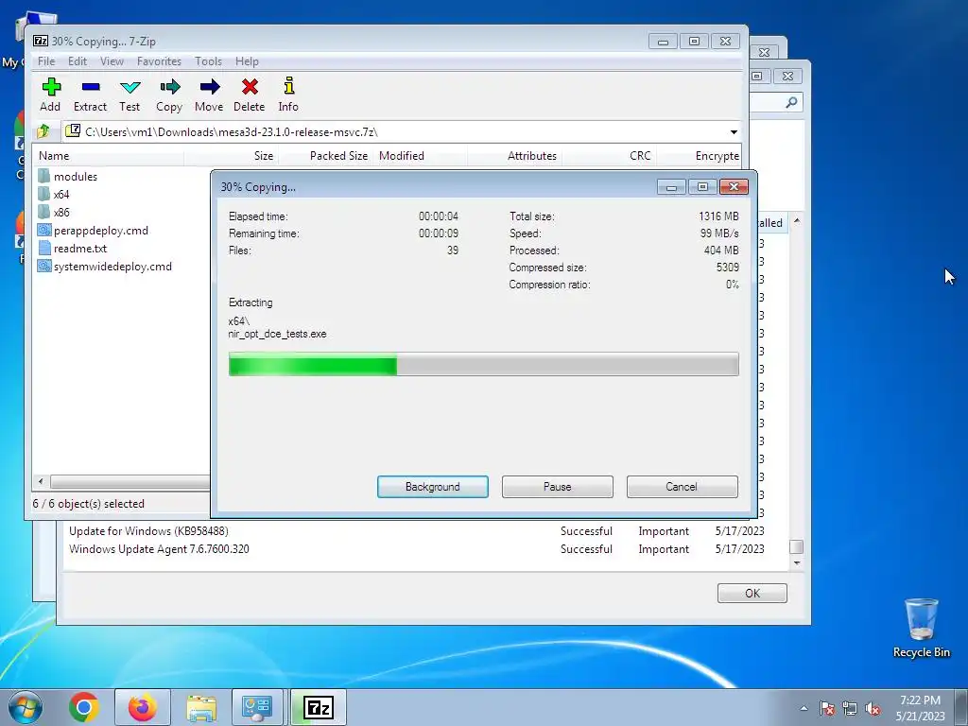The image size is (968, 726).
Task: Click the muted volume tray icon
Action: (x=873, y=708)
